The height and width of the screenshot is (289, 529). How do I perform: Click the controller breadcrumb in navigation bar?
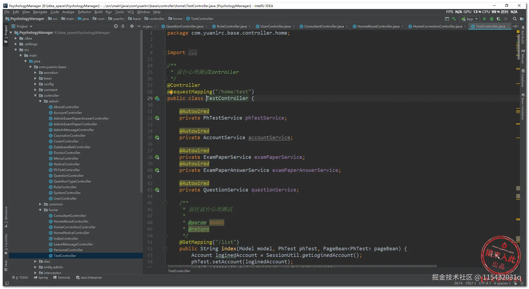pos(157,19)
